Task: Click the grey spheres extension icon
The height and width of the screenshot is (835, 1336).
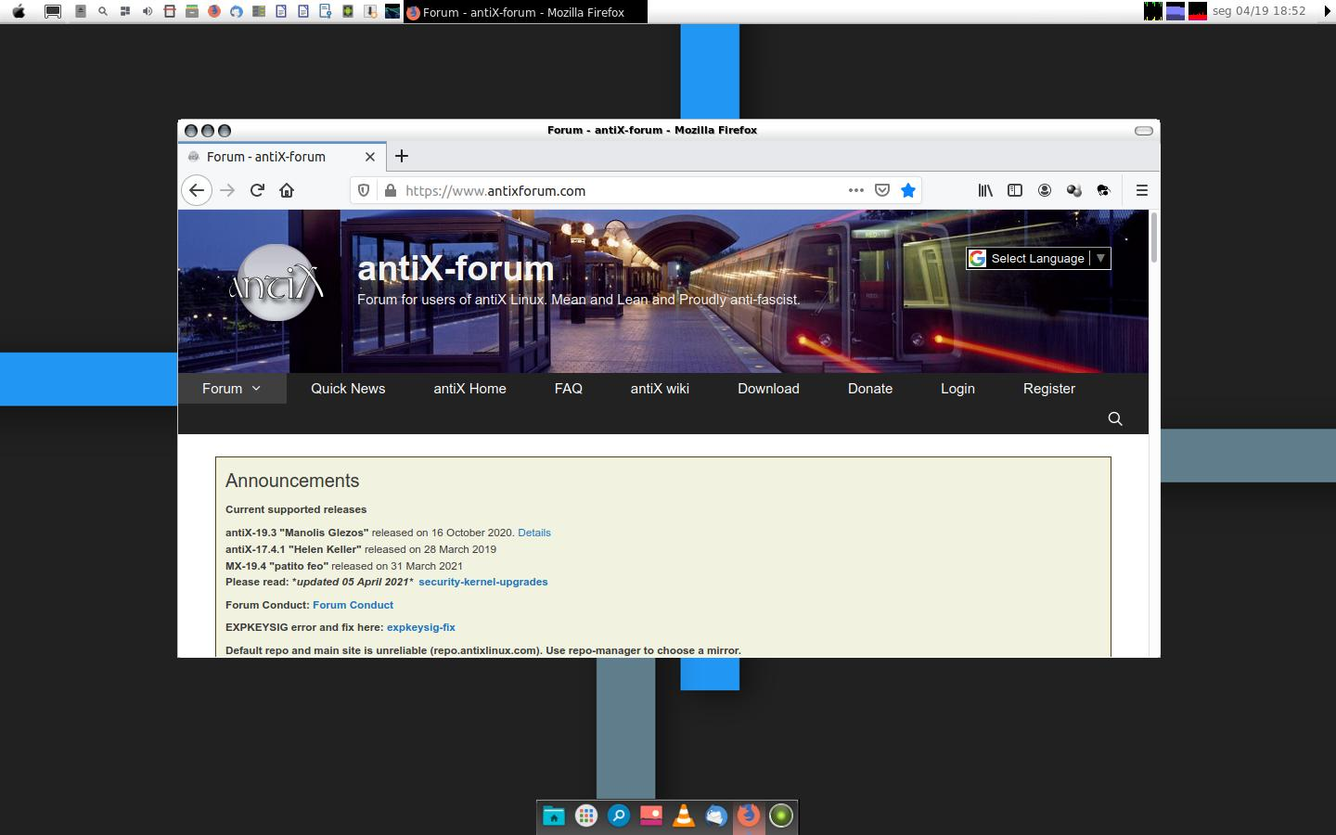Action: coord(1074,190)
